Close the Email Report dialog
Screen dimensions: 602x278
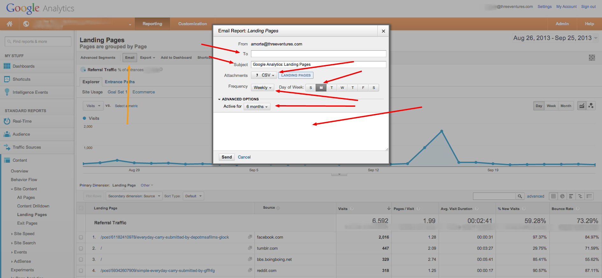coord(383,31)
